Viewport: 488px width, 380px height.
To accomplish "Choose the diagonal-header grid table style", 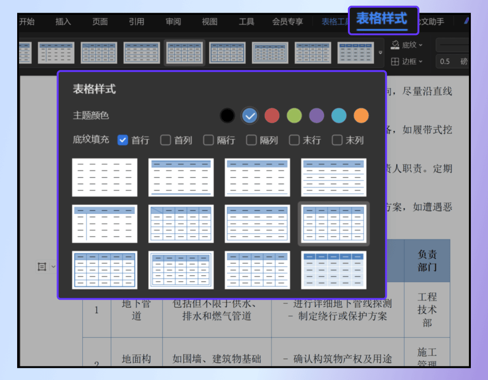I will pos(181,224).
